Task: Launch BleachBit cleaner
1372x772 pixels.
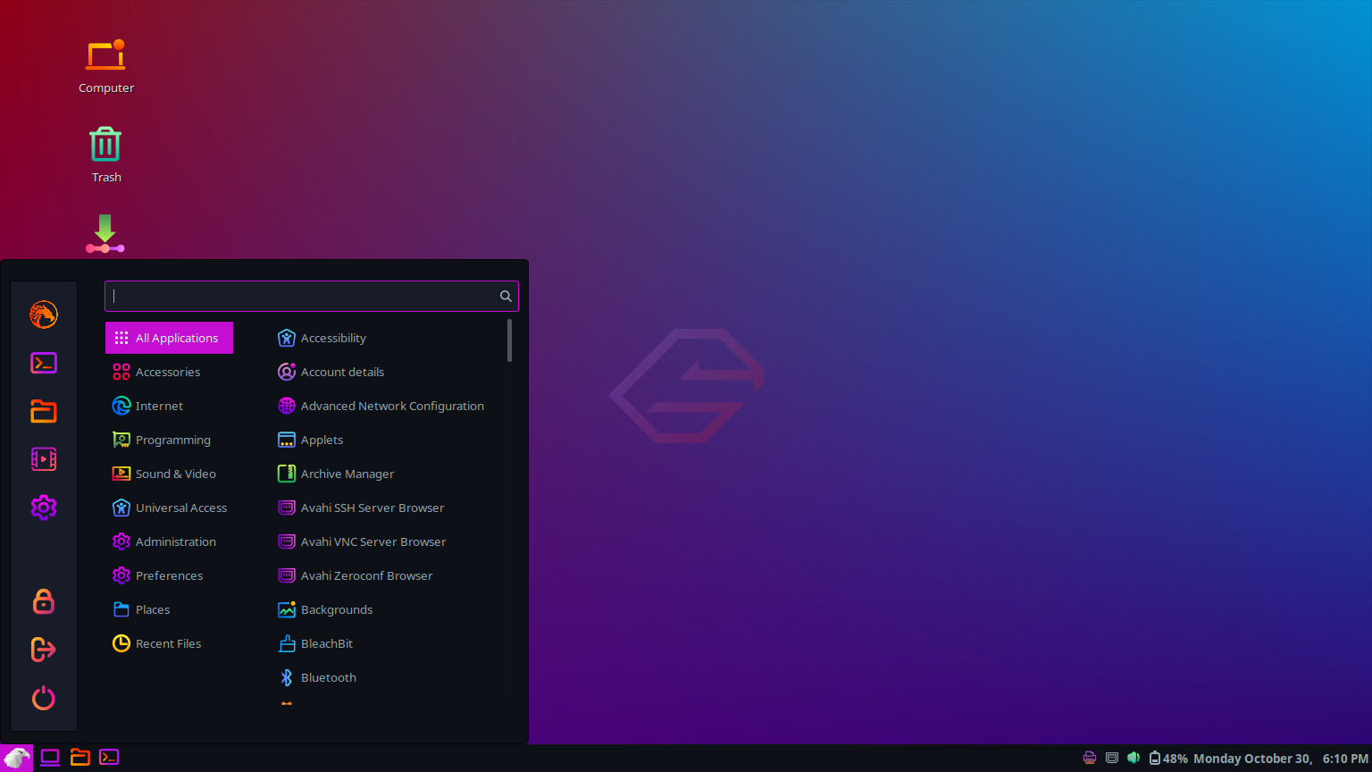Action: coord(388,643)
